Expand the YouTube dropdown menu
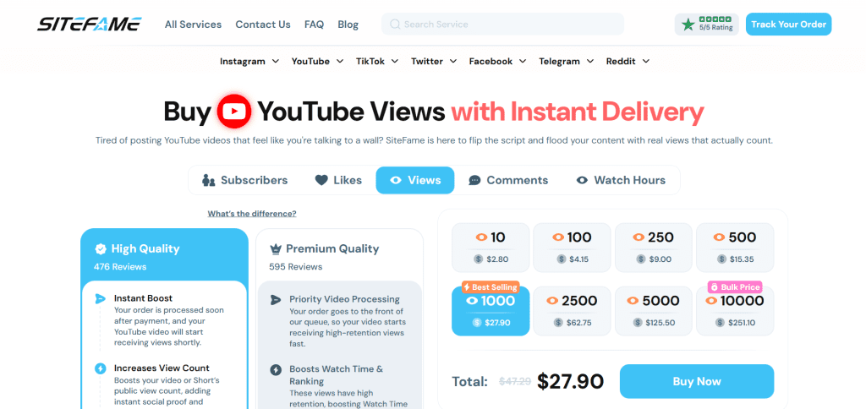This screenshot has width=866, height=409. (x=318, y=62)
